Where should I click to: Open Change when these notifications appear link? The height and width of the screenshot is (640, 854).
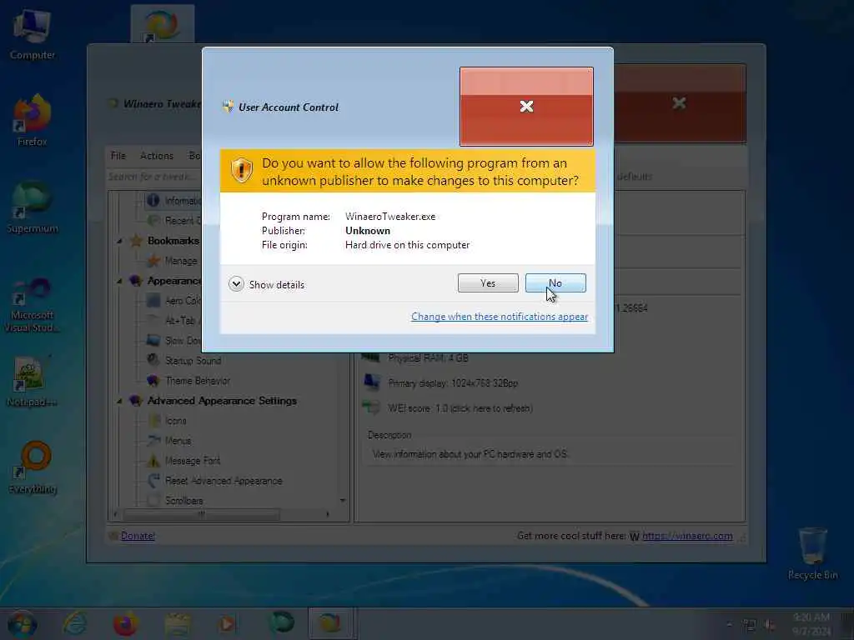point(500,317)
